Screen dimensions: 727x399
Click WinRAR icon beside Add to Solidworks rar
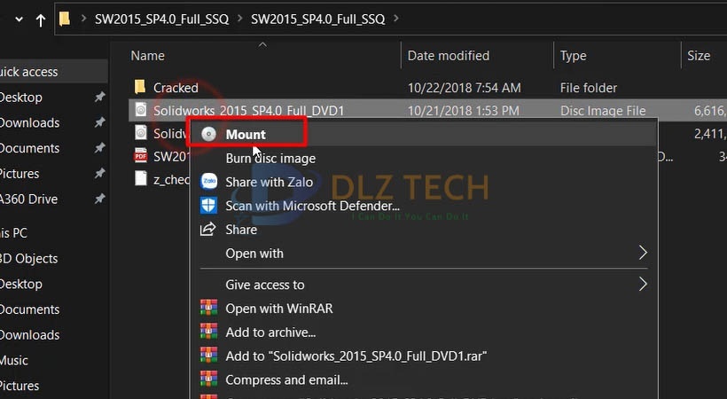coord(208,356)
